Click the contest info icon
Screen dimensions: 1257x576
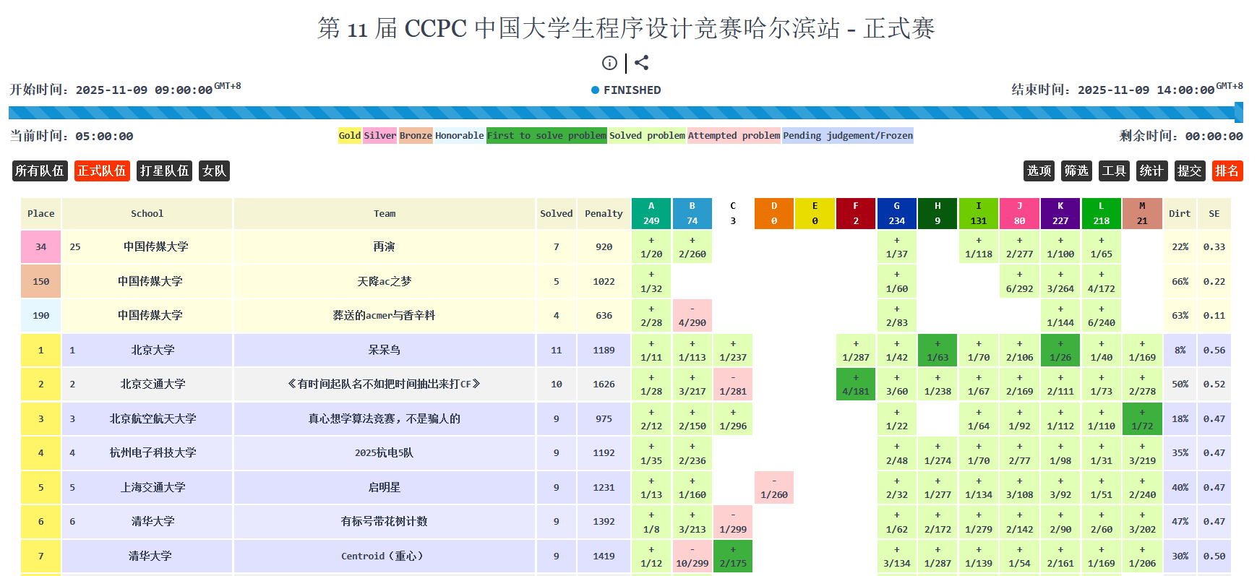tap(609, 63)
